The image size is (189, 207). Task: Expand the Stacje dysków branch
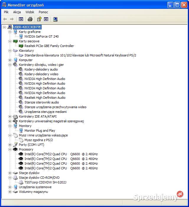[x=10, y=173]
